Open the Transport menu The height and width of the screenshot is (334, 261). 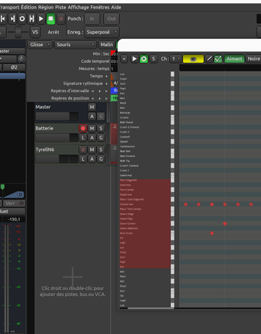[x=9, y=7]
